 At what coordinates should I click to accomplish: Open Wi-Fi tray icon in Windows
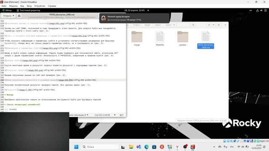pos(239,147)
